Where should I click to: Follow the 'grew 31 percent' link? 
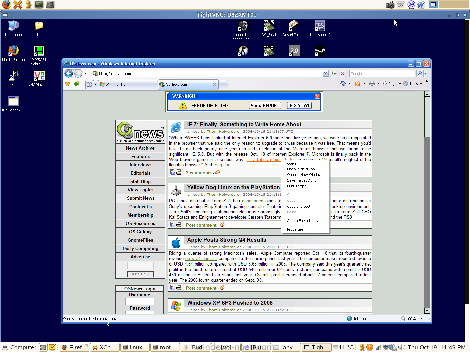pyautogui.click(x=201, y=259)
